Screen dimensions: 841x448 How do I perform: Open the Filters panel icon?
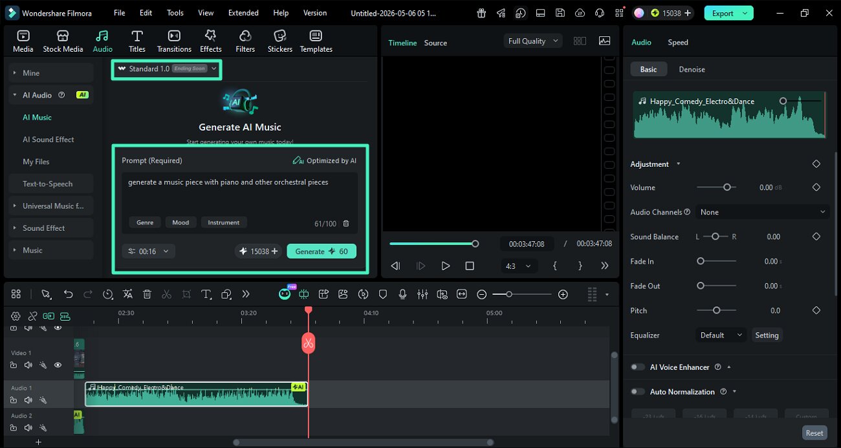pos(245,41)
